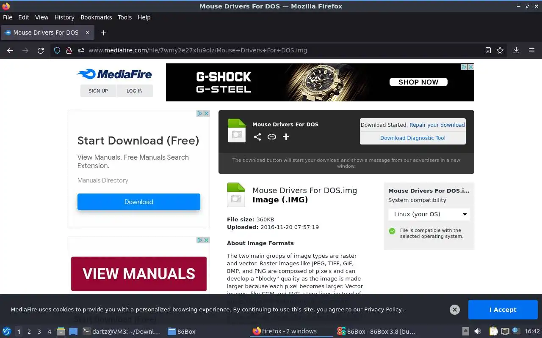The width and height of the screenshot is (542, 338).
Task: Click the Repair your download link
Action: point(437,125)
